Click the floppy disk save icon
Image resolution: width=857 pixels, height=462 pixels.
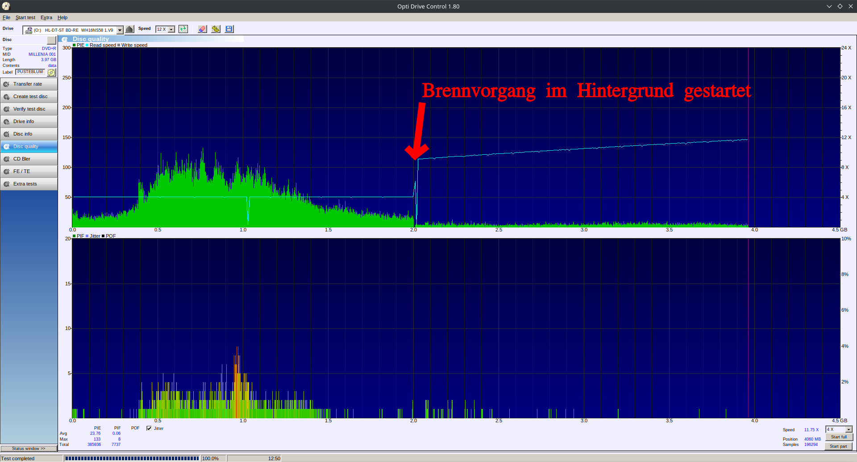click(x=229, y=29)
